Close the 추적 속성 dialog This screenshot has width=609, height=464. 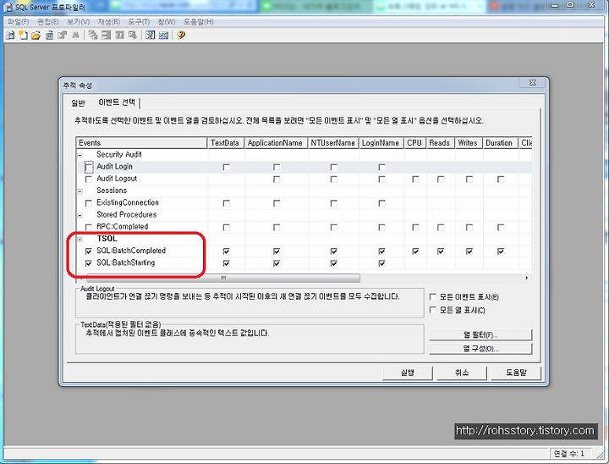click(x=533, y=83)
